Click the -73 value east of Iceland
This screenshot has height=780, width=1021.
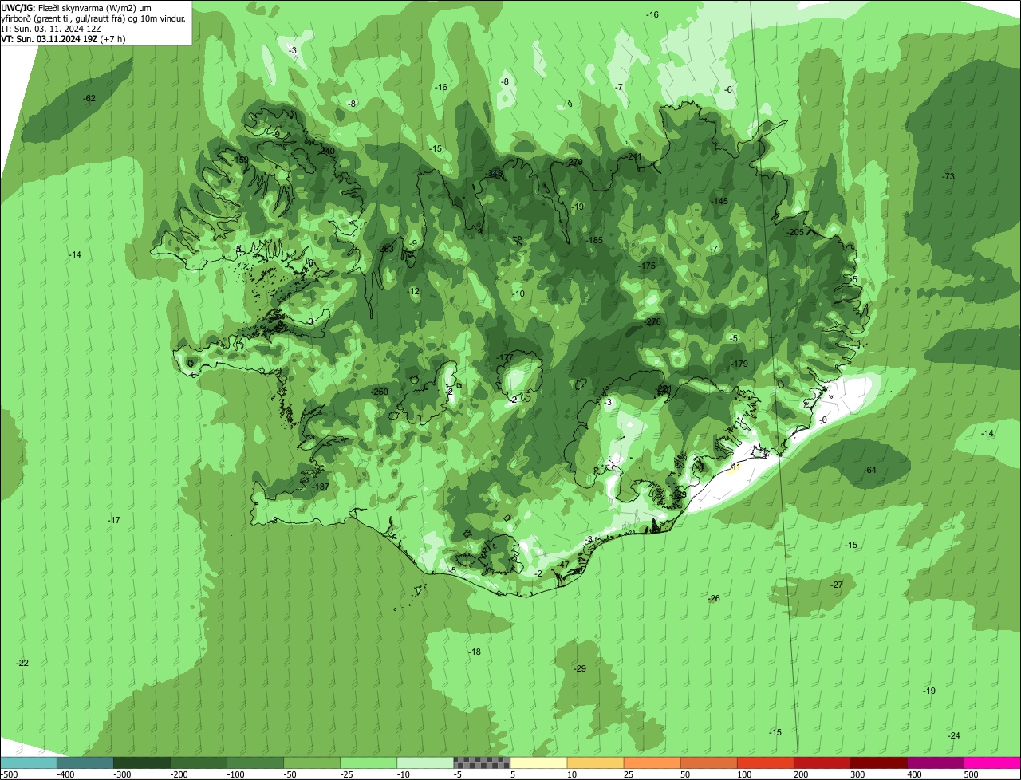tap(948, 176)
